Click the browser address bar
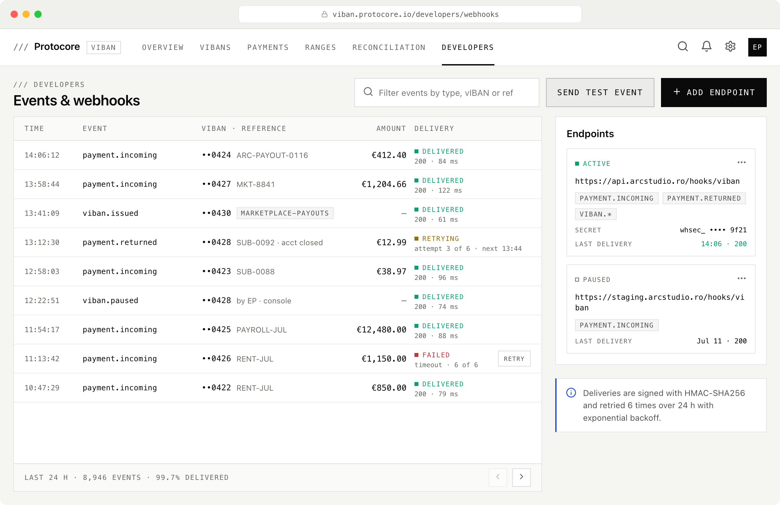 click(x=410, y=14)
